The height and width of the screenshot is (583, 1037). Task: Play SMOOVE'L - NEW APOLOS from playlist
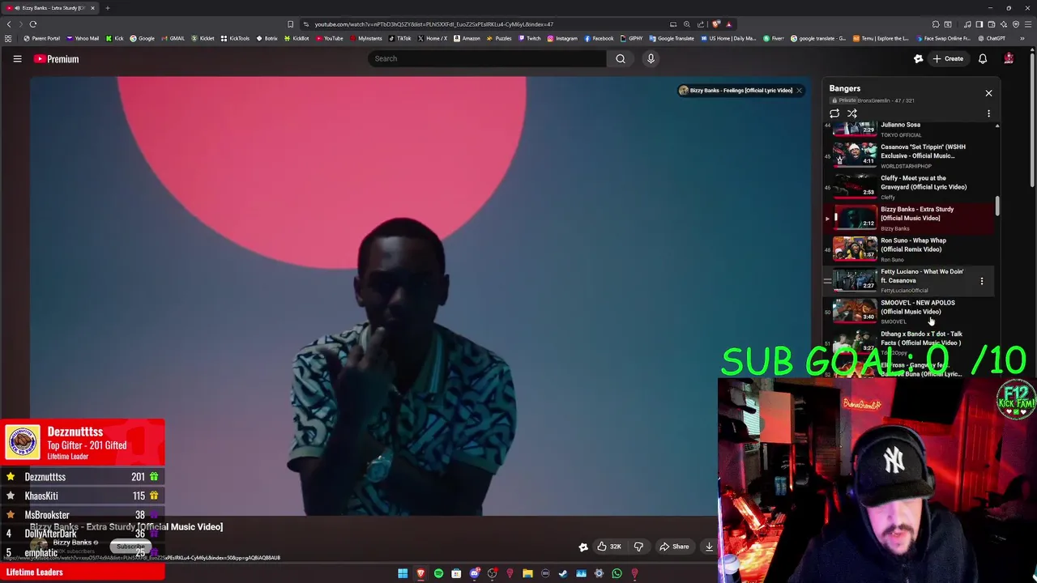(x=910, y=311)
